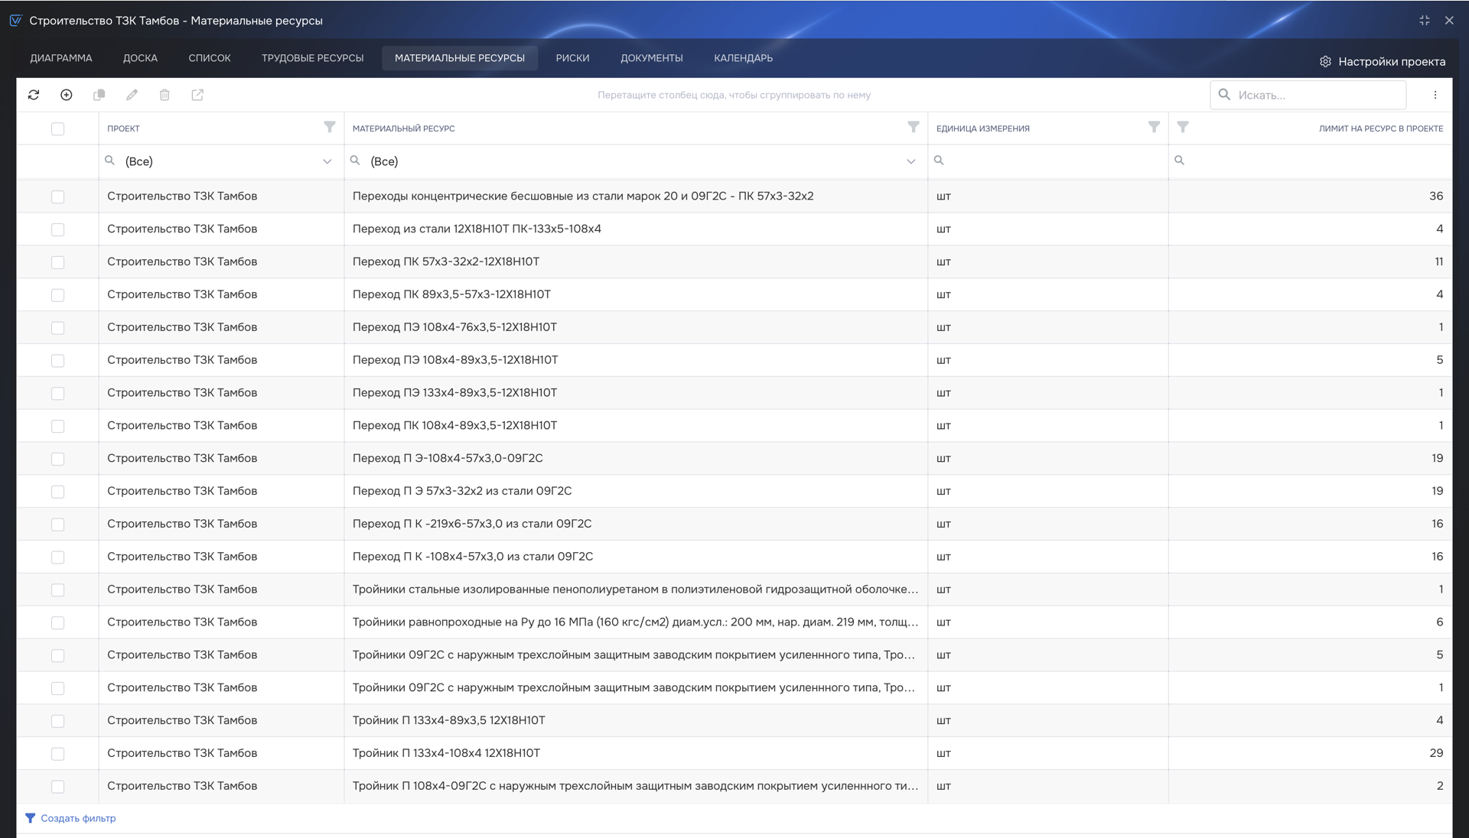Screen dimensions: 1469x838
Task: Open filter on Материальный ресурс column
Action: coord(913,128)
